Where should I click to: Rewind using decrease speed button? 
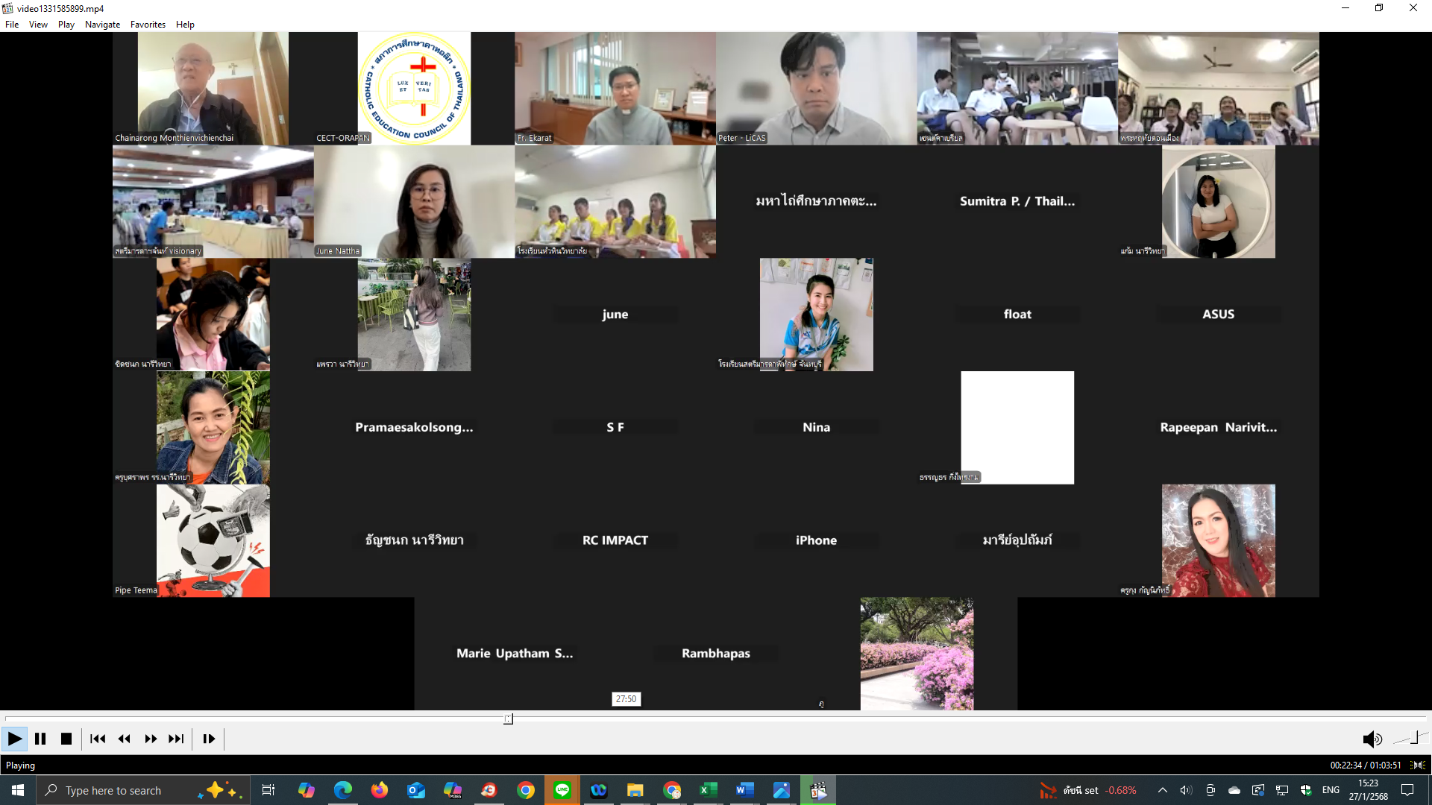(125, 739)
